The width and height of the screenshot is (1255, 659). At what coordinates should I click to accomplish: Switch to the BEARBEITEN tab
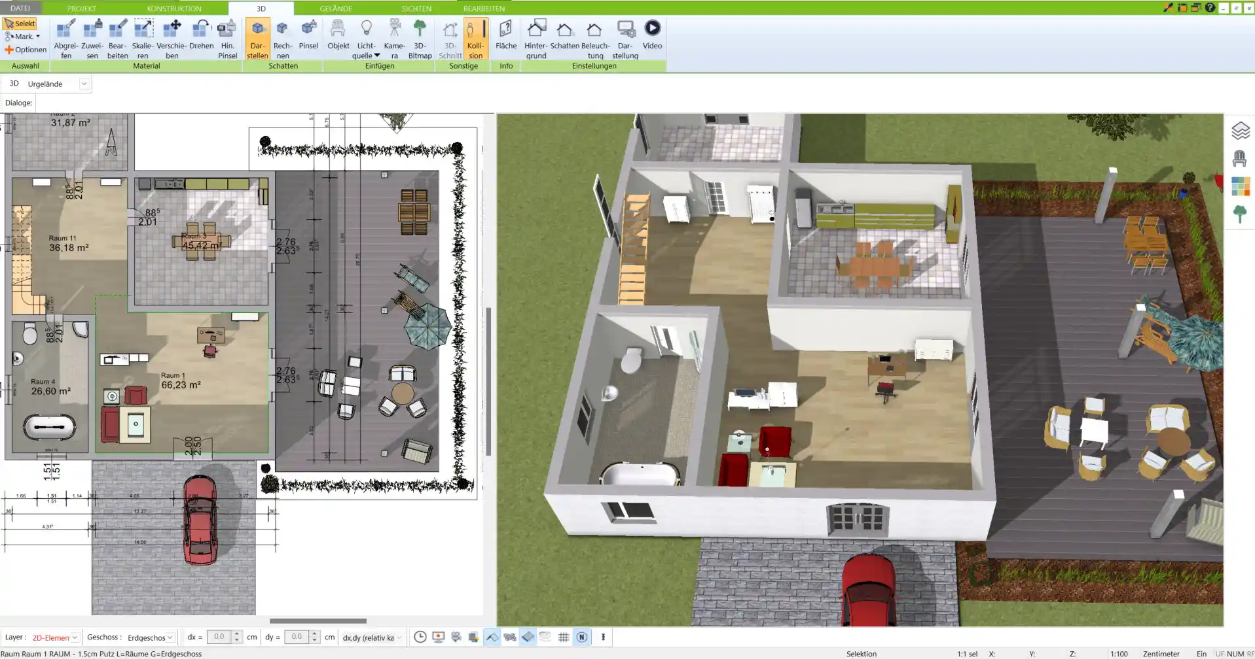point(484,8)
